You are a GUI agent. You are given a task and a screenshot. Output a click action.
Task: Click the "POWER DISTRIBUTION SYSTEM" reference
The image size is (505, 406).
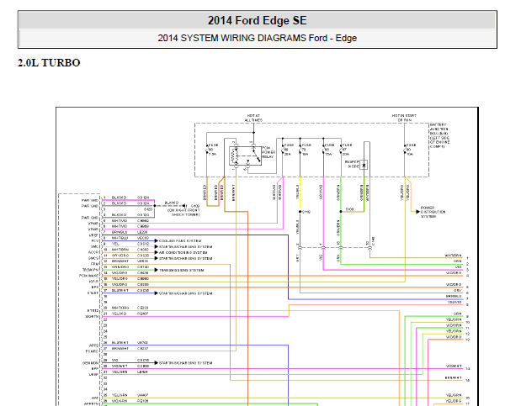pyautogui.click(x=433, y=212)
